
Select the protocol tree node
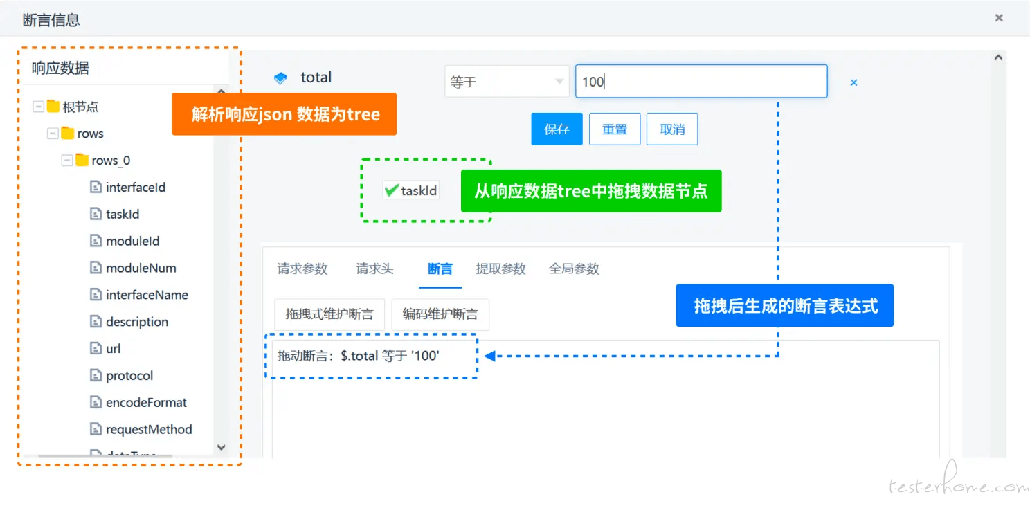point(129,376)
